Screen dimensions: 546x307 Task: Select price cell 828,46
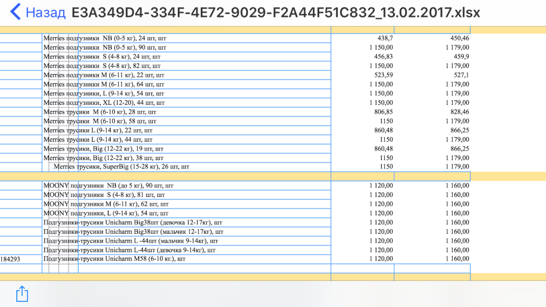(459, 112)
